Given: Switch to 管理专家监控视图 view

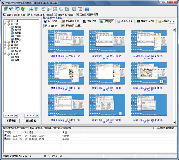Looking at the screenshot, I should tap(14, 15).
